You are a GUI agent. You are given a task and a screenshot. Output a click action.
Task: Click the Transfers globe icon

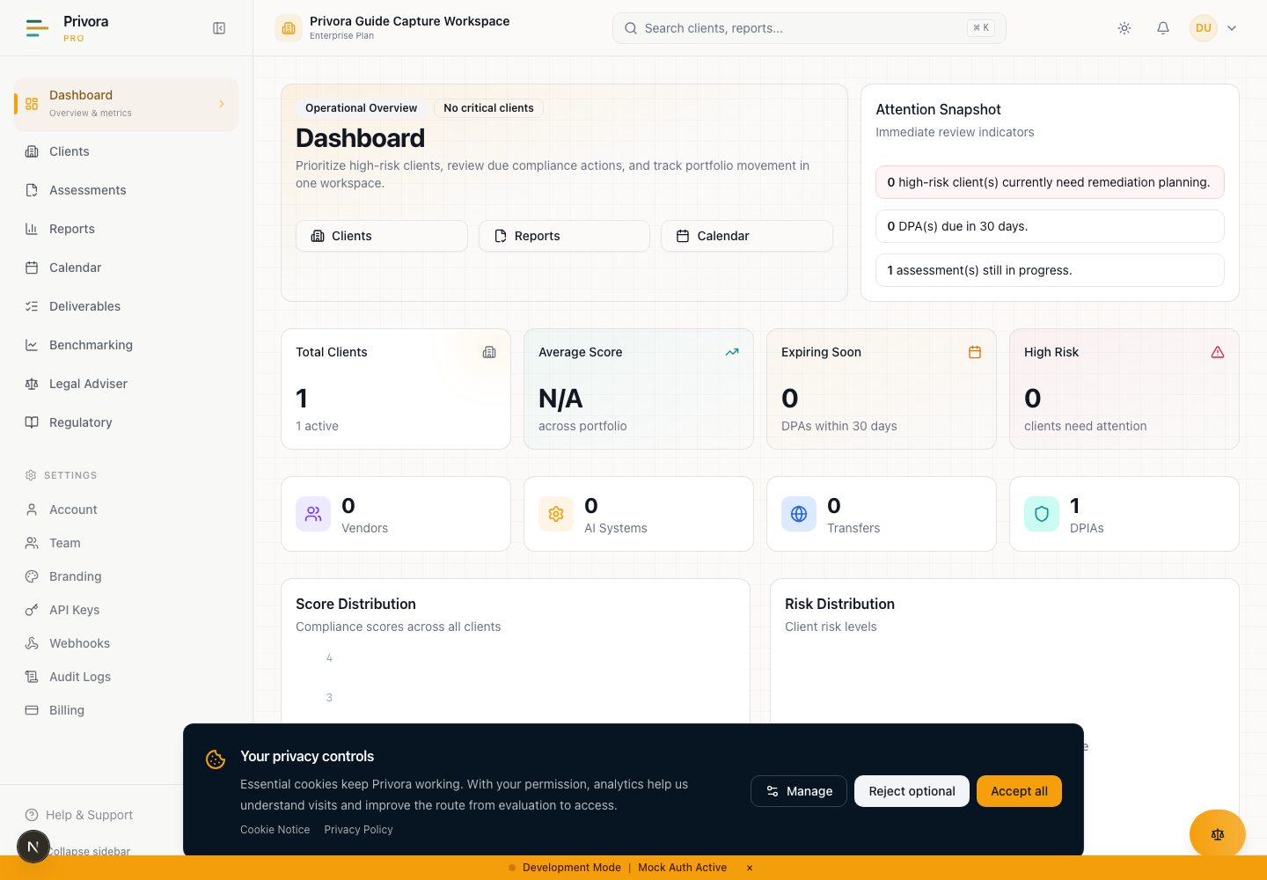(x=799, y=514)
